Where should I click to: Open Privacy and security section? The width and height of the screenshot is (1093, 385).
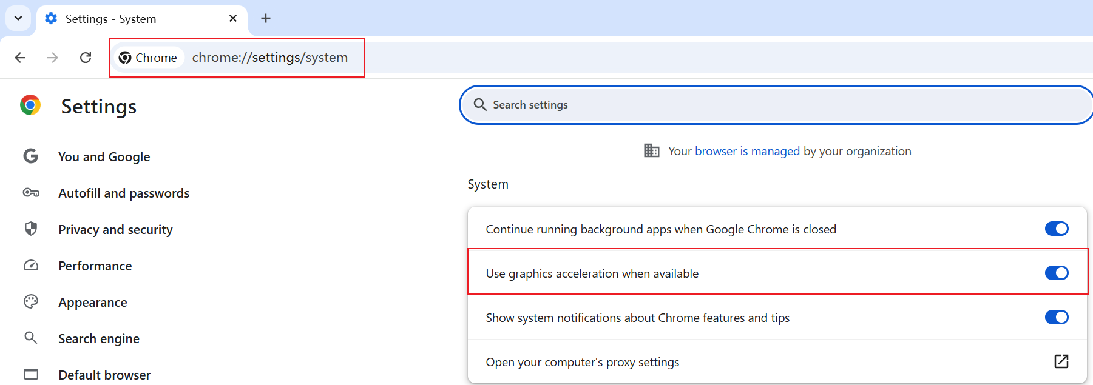[115, 230]
